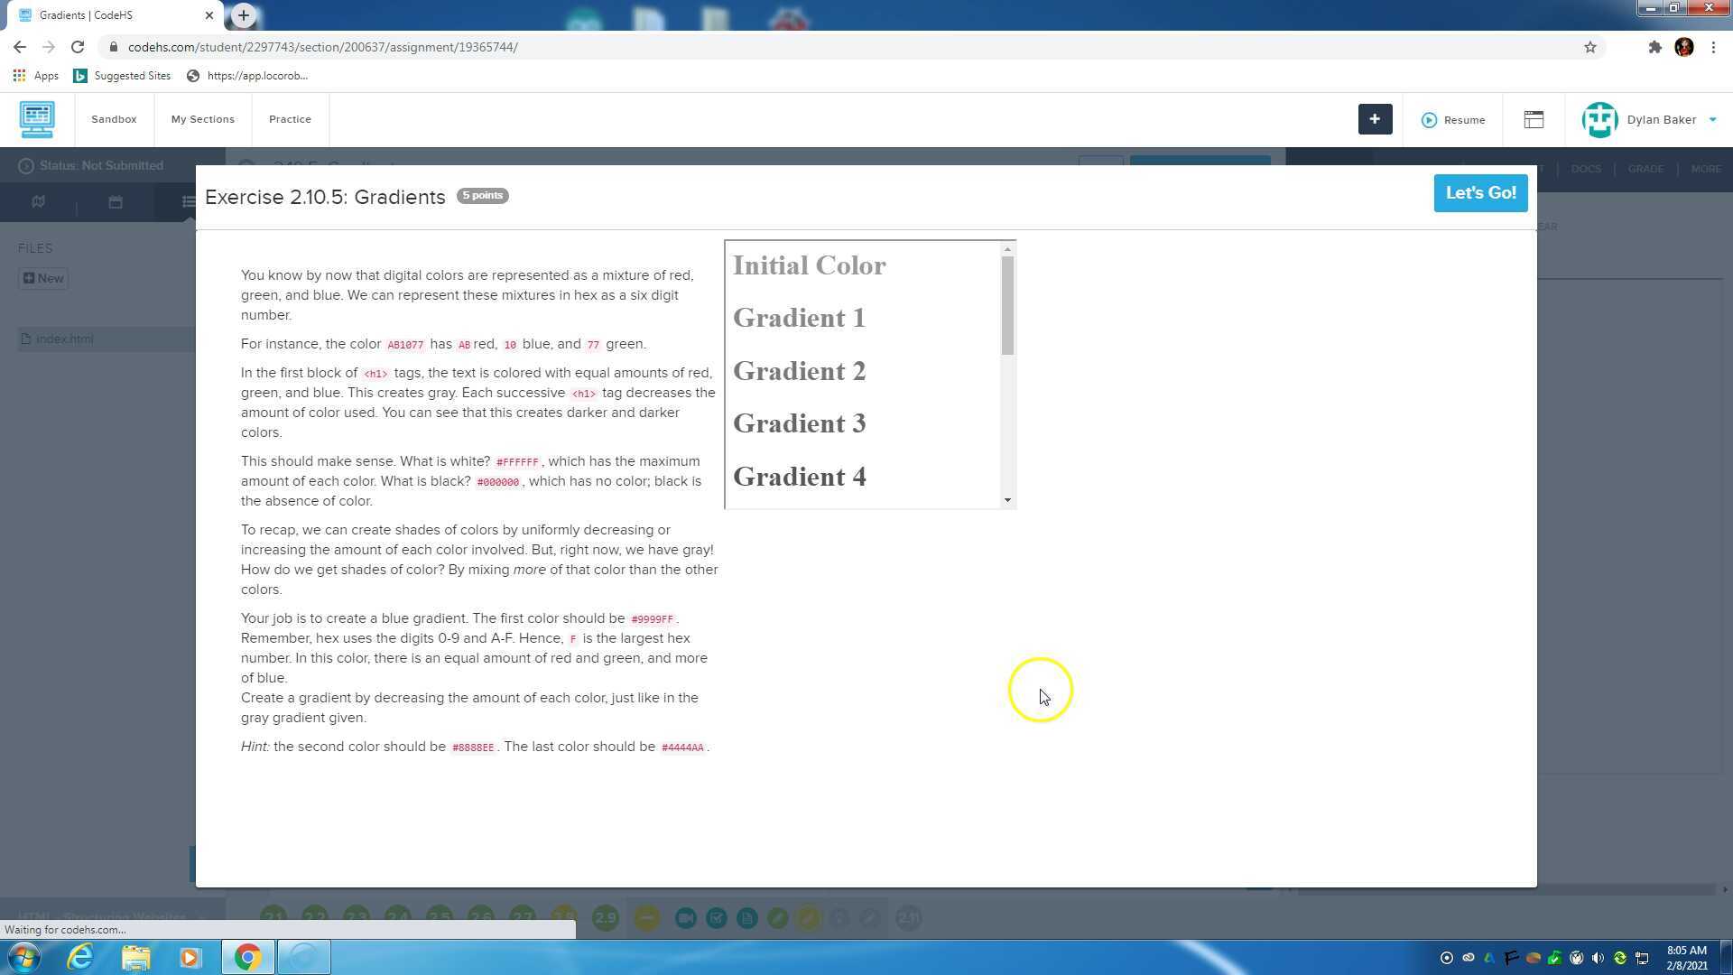
Task: Open the Sandbox menu item
Action: (x=114, y=119)
